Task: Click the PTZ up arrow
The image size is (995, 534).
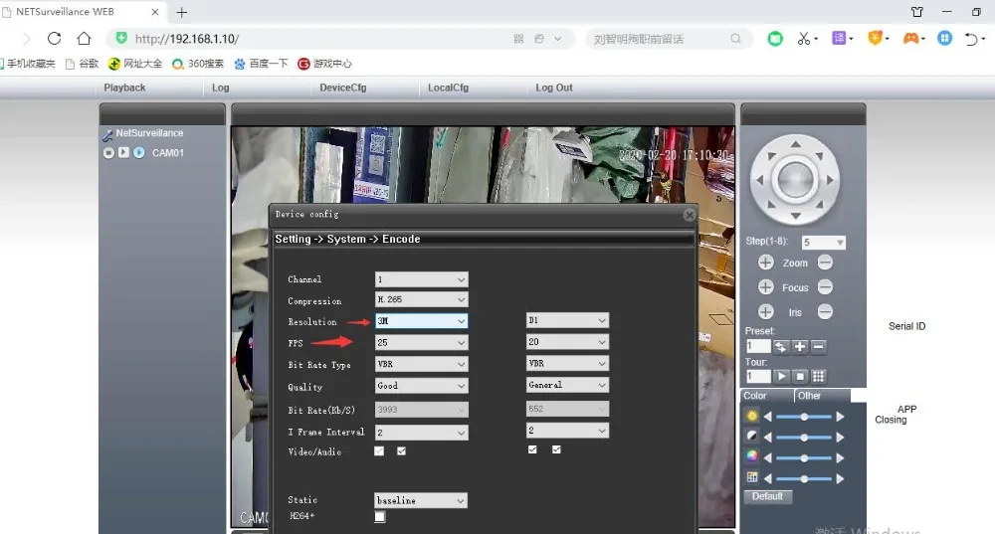Action: click(x=795, y=144)
